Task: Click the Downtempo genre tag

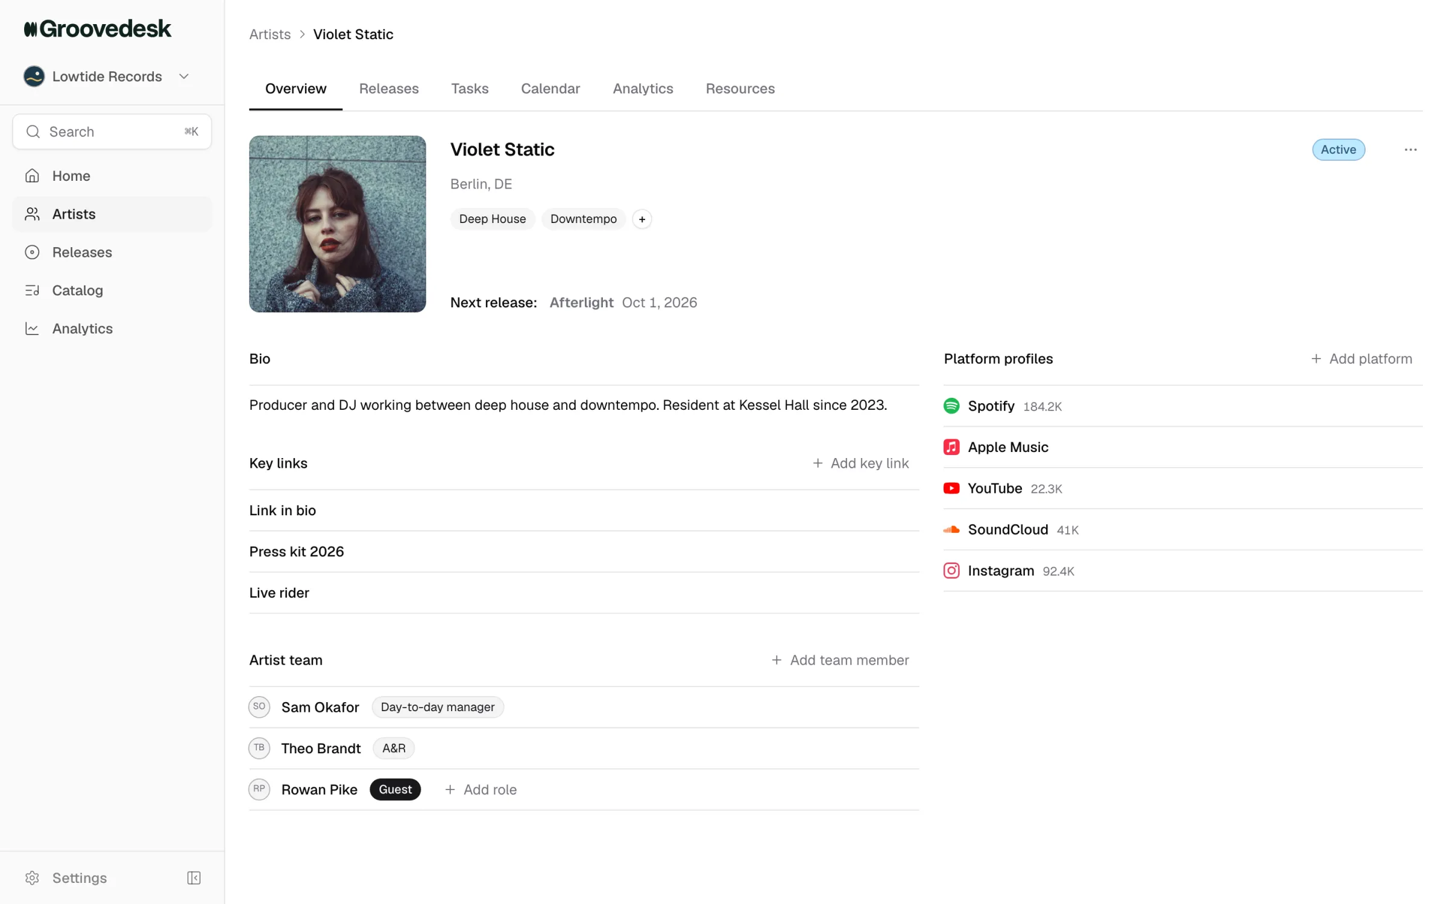Action: point(583,219)
